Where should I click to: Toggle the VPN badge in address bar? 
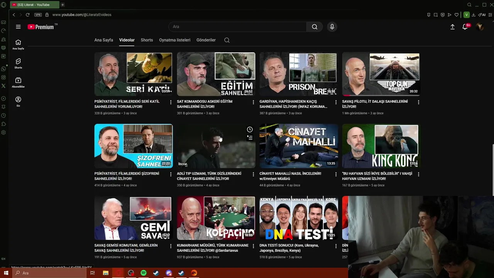[38, 15]
